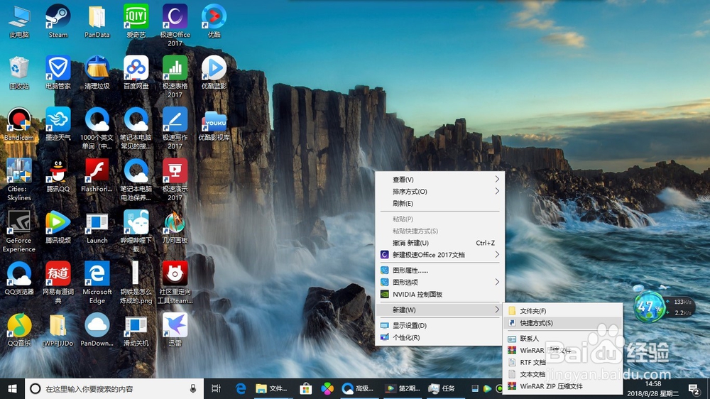The height and width of the screenshot is (399, 710).
Task: Switch to 文件... explorer taskbar button
Action: point(272,388)
